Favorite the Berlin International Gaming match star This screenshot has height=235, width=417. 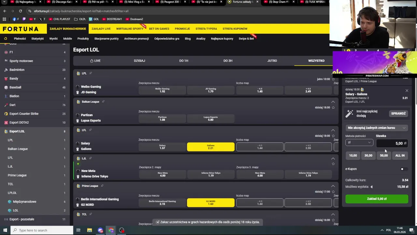click(x=333, y=192)
